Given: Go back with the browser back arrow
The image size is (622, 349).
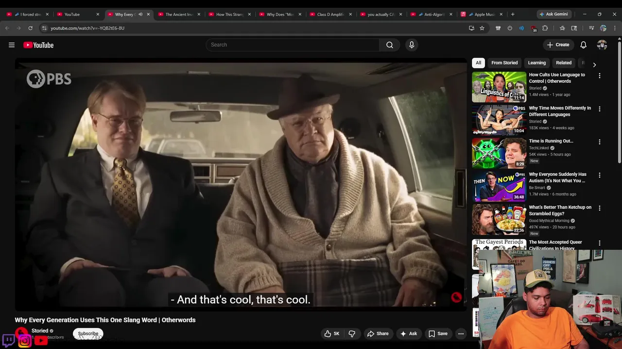Looking at the screenshot, I should coord(7,28).
